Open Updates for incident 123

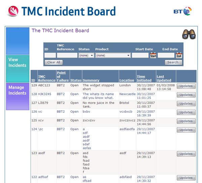(186, 154)
